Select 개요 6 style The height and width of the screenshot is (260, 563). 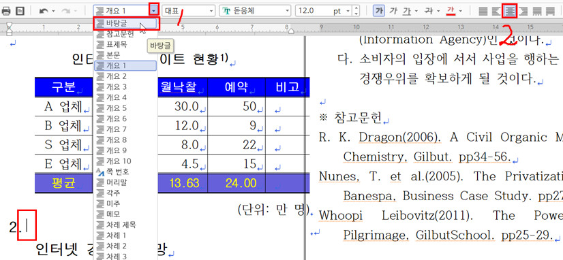(125, 118)
